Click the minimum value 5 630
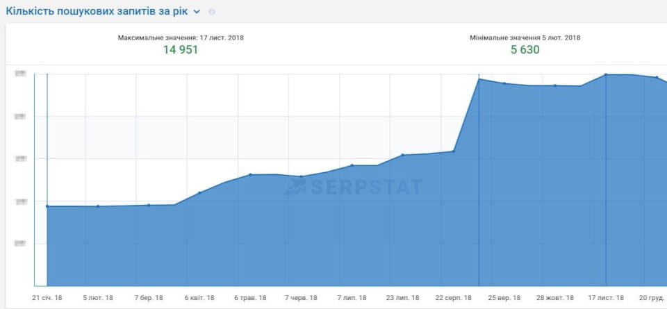The width and height of the screenshot is (667, 309). click(525, 50)
